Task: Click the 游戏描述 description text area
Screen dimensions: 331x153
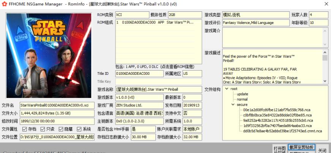Action: pyautogui.click(x=272, y=66)
